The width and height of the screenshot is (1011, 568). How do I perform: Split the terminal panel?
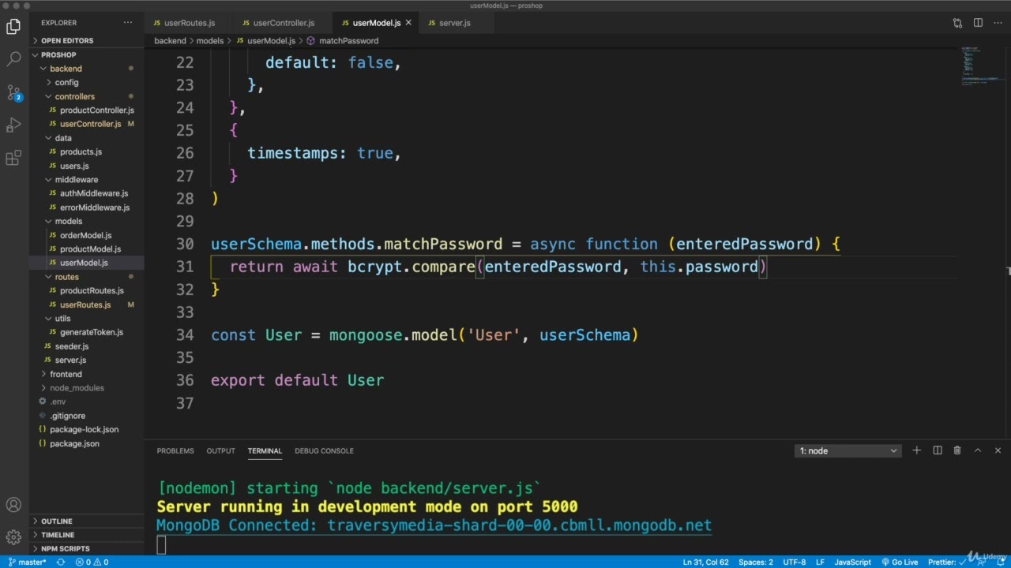(938, 450)
